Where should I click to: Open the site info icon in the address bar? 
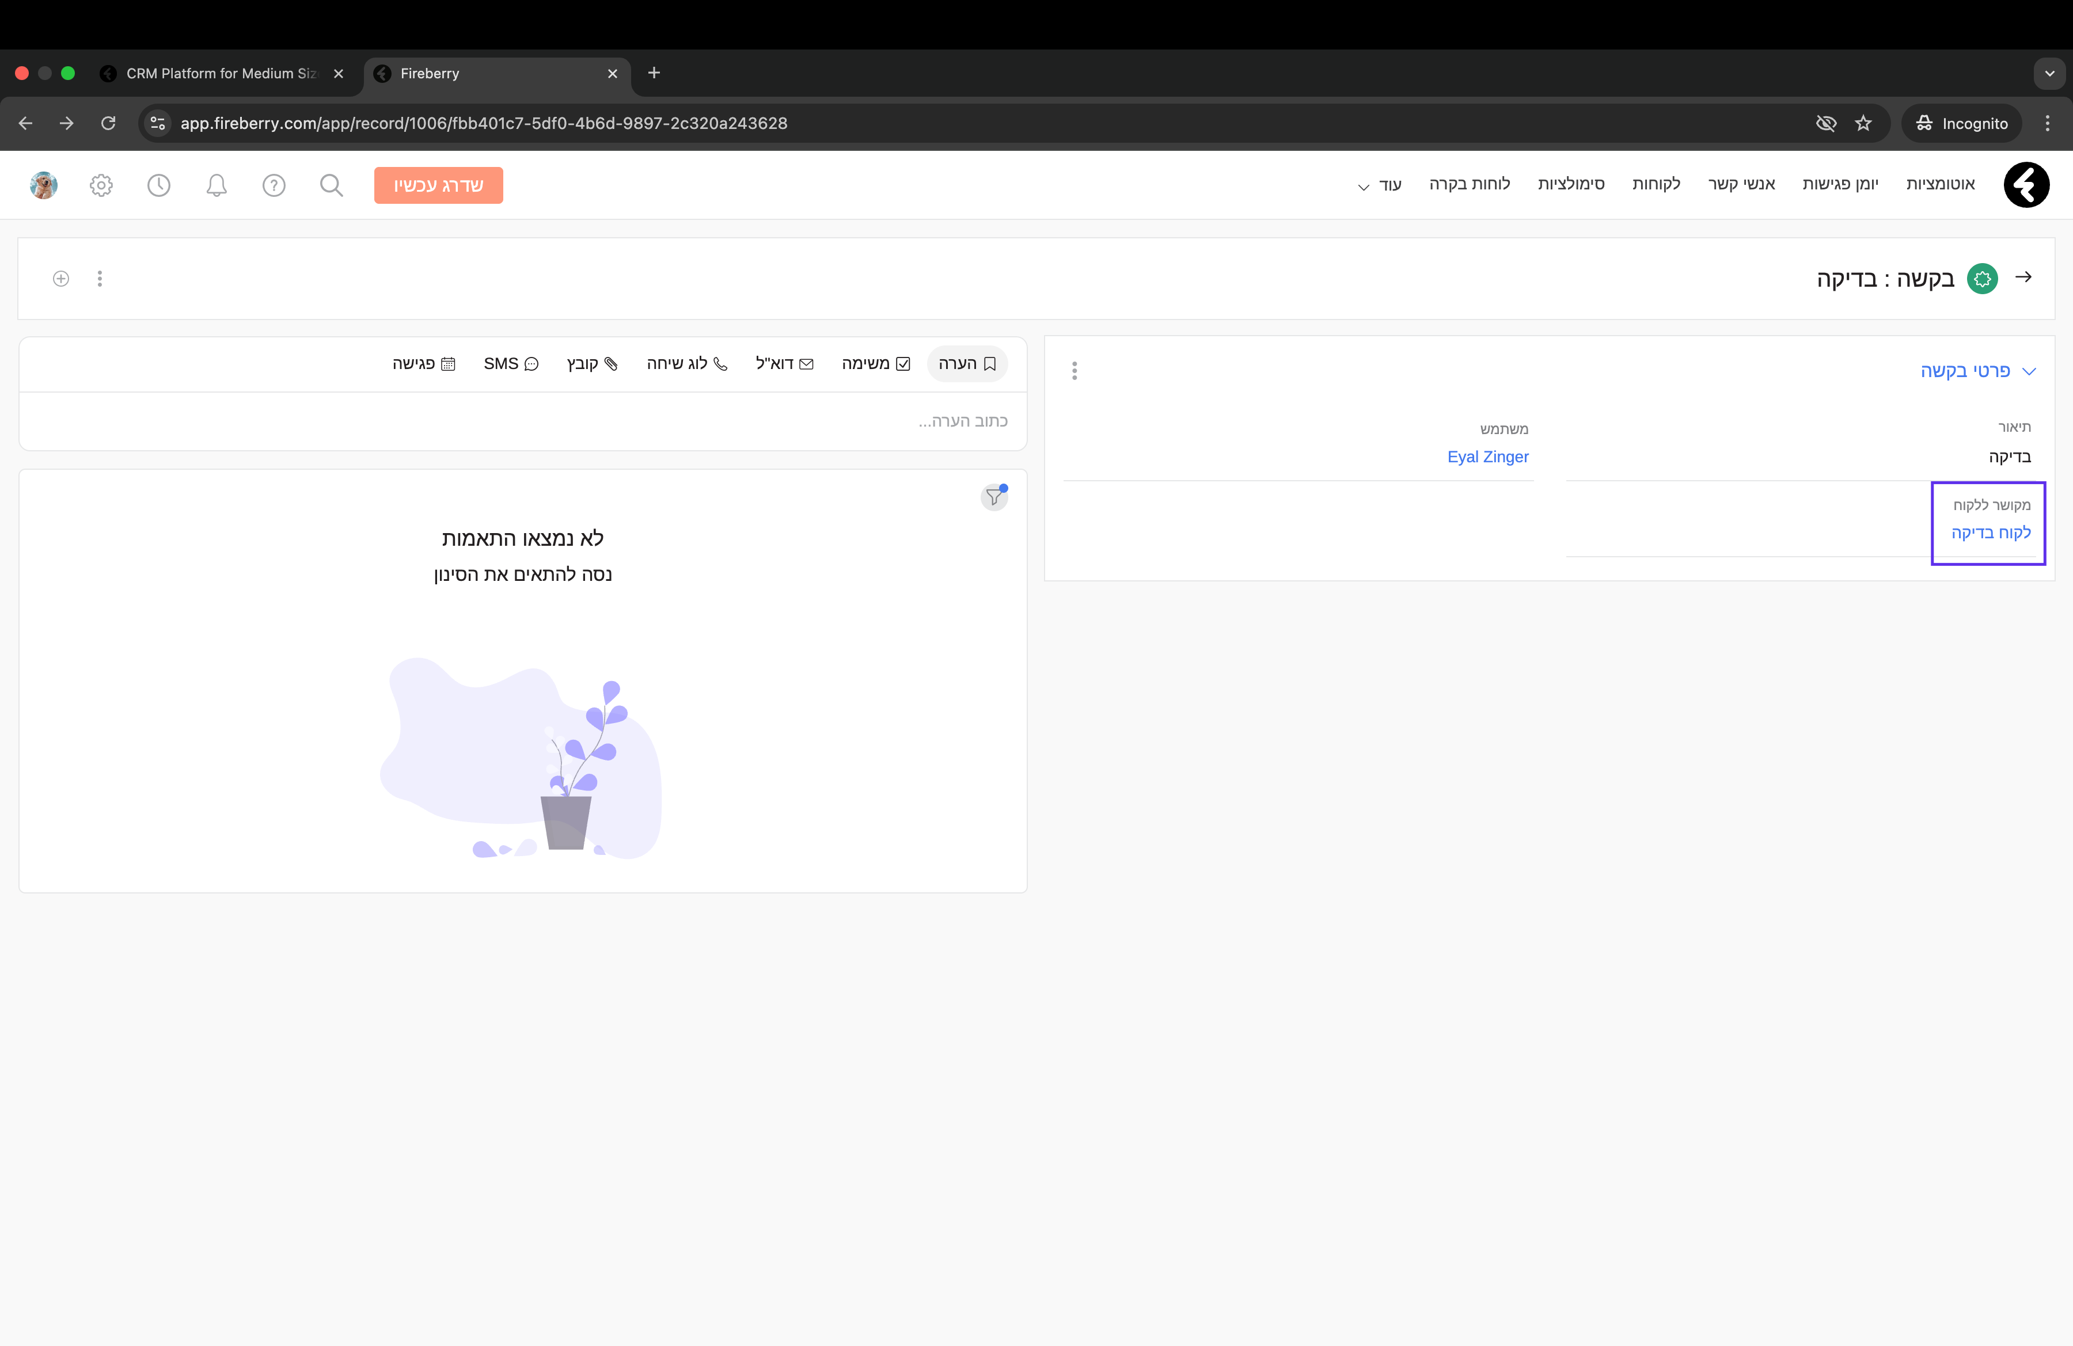point(158,123)
